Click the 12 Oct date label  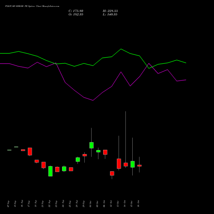111,204
